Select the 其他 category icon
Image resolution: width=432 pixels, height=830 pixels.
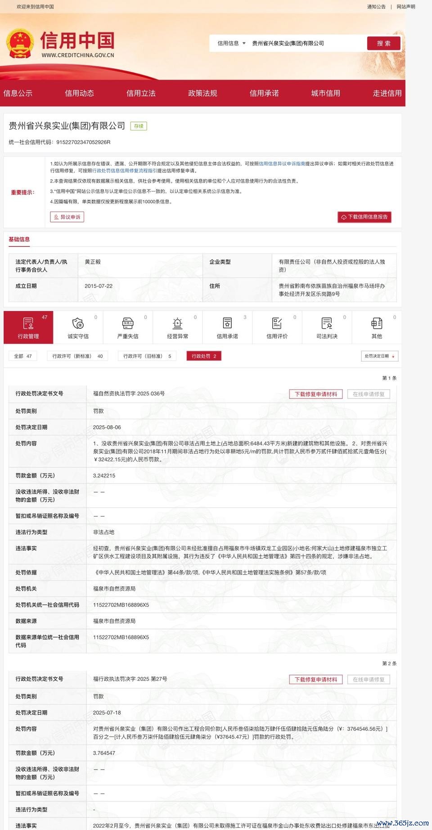[377, 323]
